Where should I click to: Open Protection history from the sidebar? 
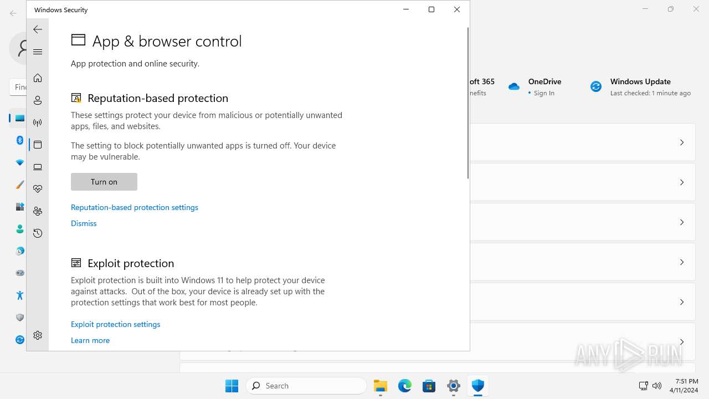pyautogui.click(x=38, y=233)
